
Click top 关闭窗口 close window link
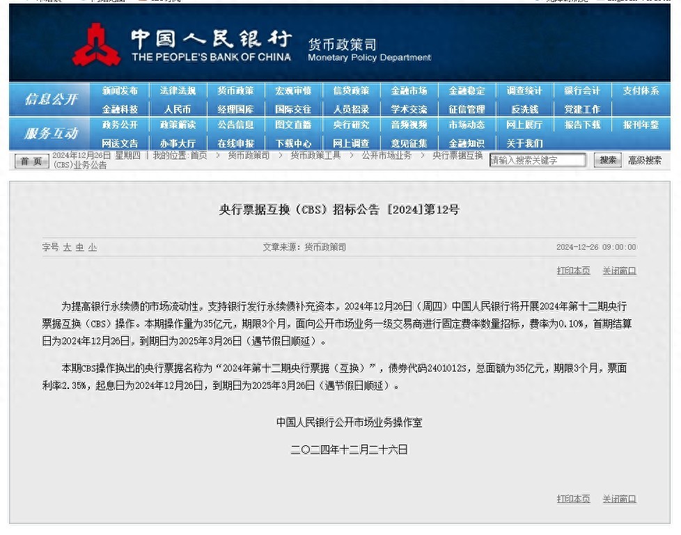[619, 271]
